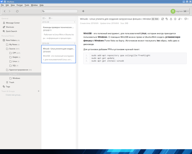The height and width of the screenshot is (154, 192).
Task: Open the Tools menu
Action: pyautogui.click(x=27, y=5)
